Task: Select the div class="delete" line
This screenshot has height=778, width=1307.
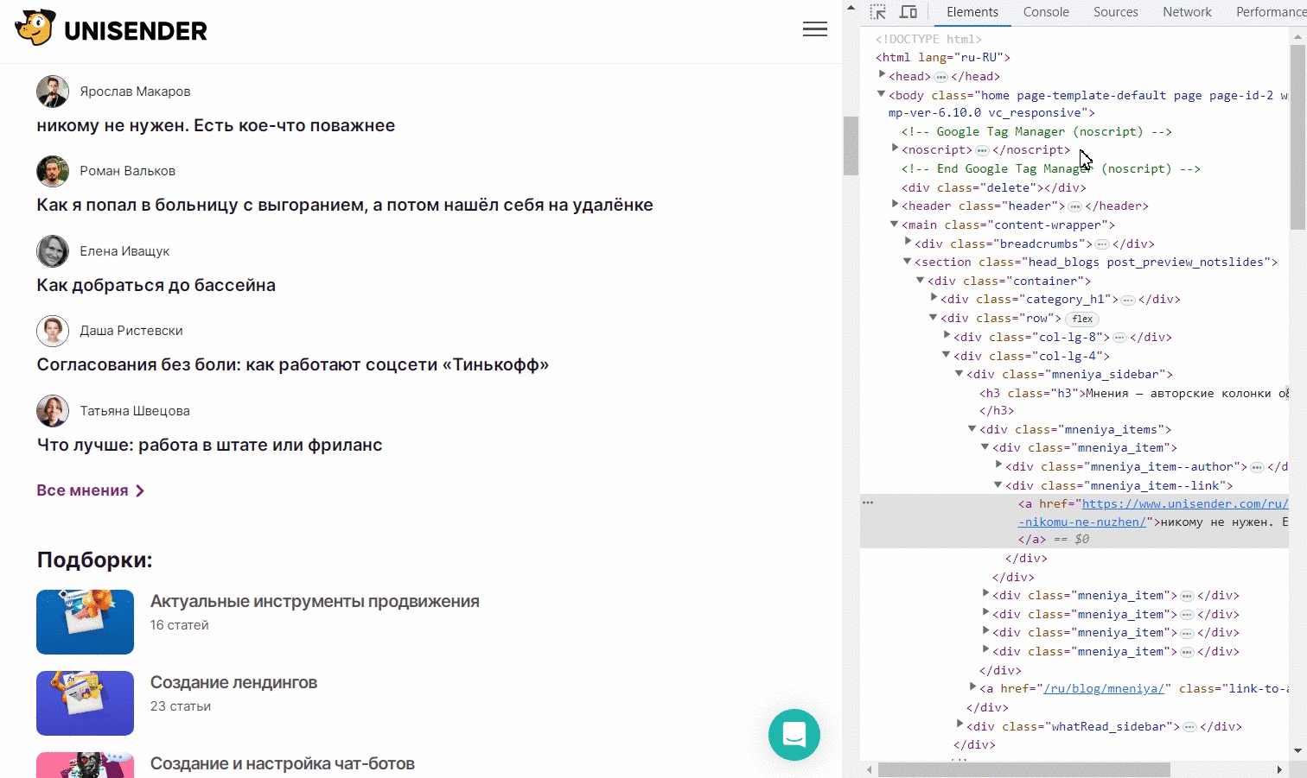Action: coord(994,187)
